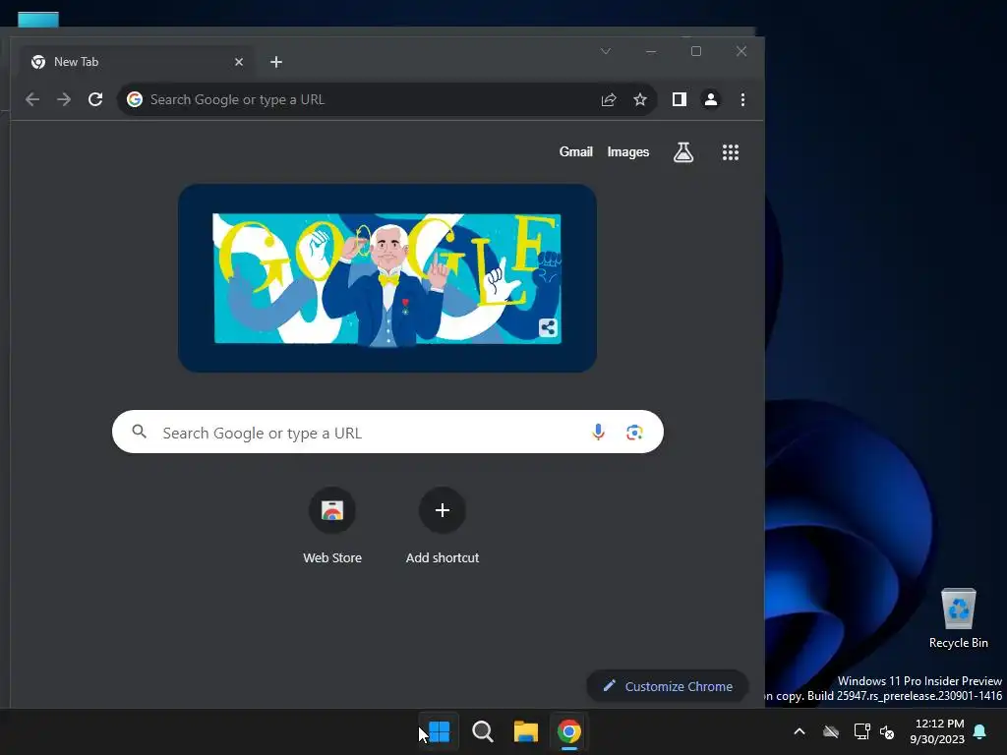Go back to previous page
Screen dimensions: 1007x755
[32, 99]
